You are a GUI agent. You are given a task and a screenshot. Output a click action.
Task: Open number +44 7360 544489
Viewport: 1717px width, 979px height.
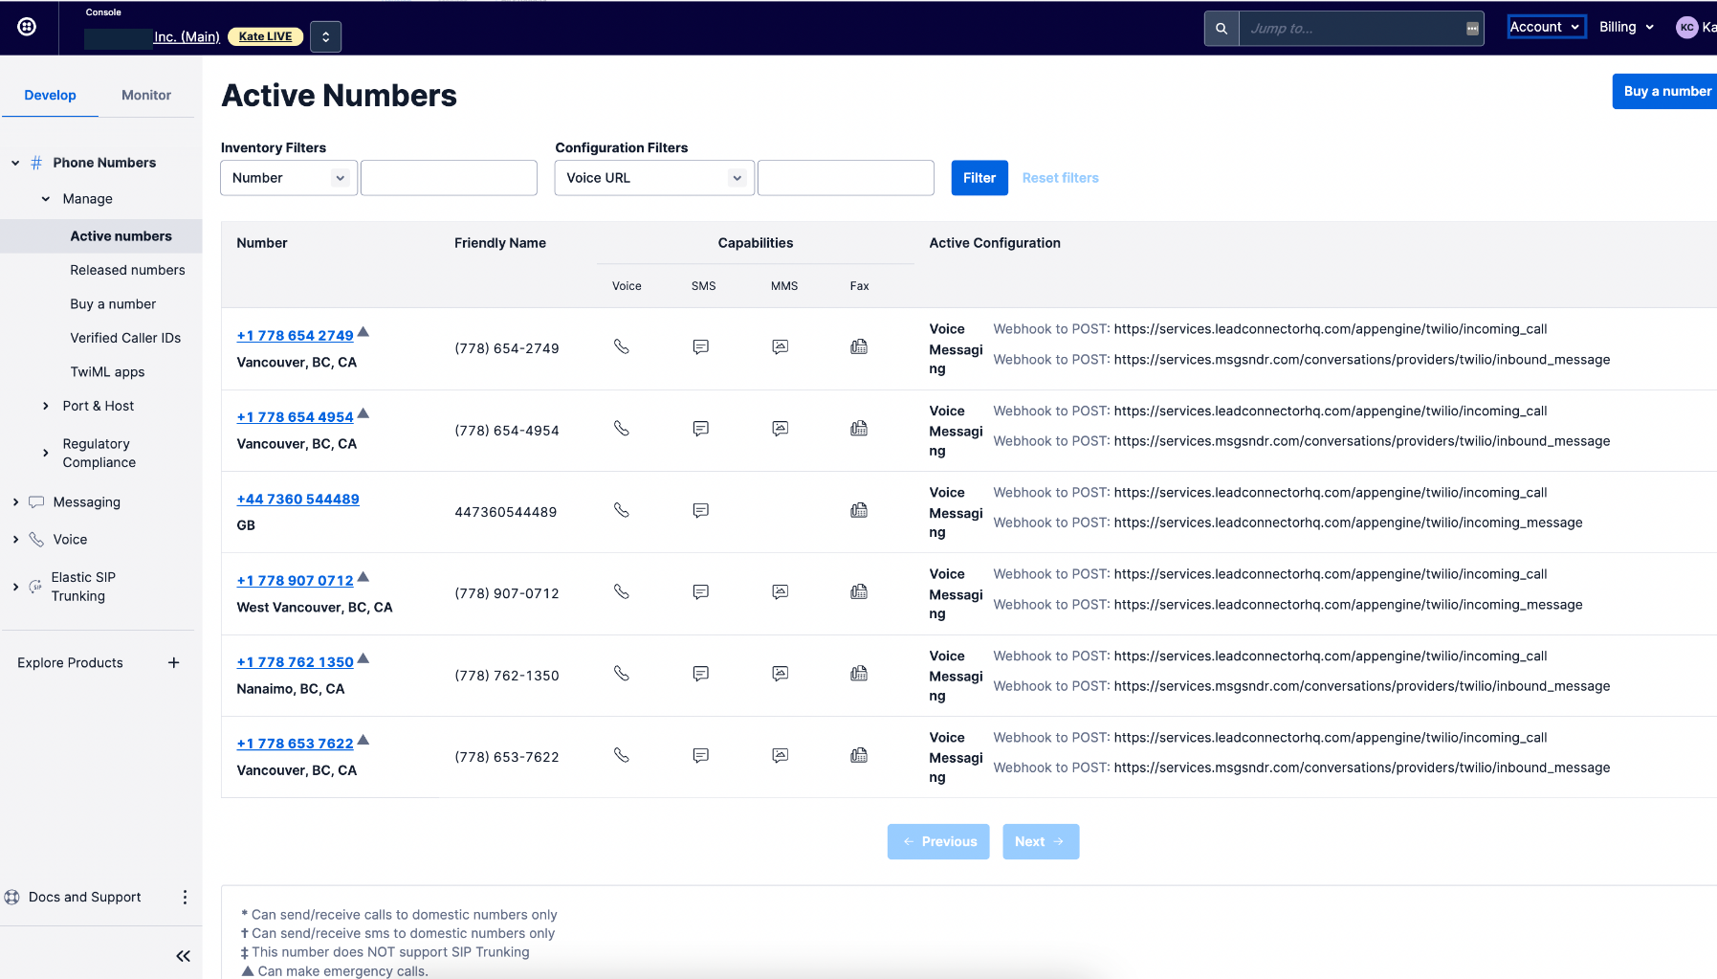click(297, 500)
